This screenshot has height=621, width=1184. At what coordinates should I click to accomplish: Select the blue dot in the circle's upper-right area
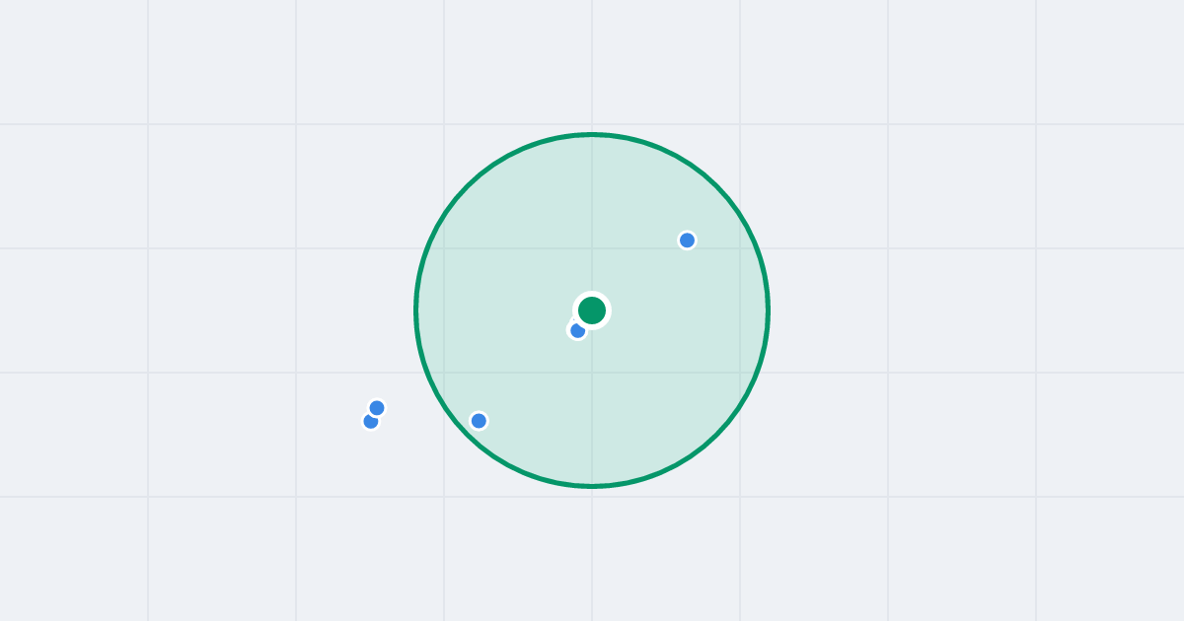pyautogui.click(x=688, y=241)
